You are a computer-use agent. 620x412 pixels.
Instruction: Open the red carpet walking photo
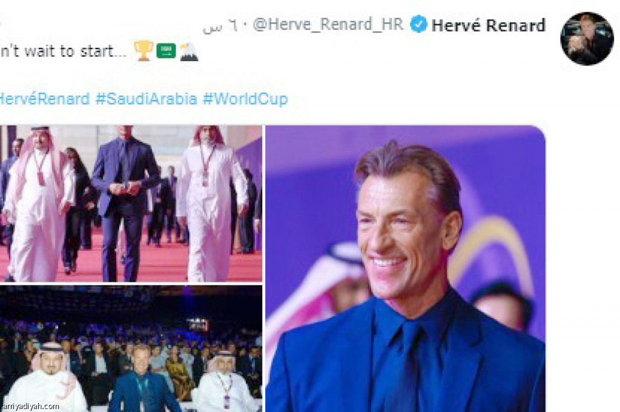[131, 204]
